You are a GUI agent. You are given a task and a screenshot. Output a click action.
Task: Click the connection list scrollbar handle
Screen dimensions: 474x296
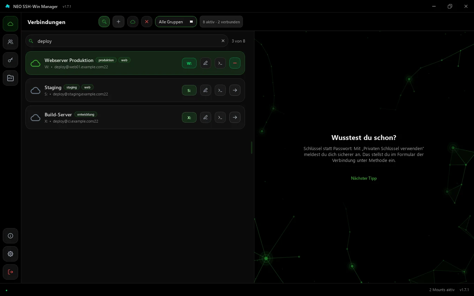pos(251,148)
